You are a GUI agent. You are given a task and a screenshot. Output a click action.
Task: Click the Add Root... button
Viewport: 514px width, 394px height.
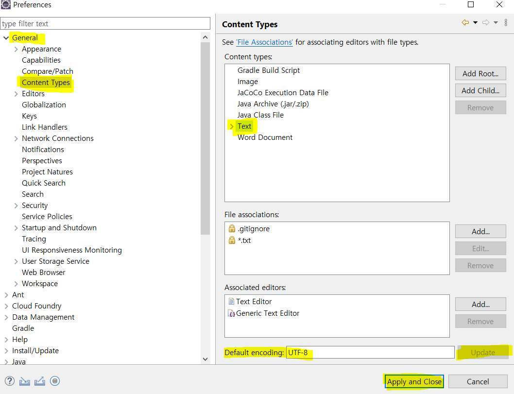tap(480, 73)
